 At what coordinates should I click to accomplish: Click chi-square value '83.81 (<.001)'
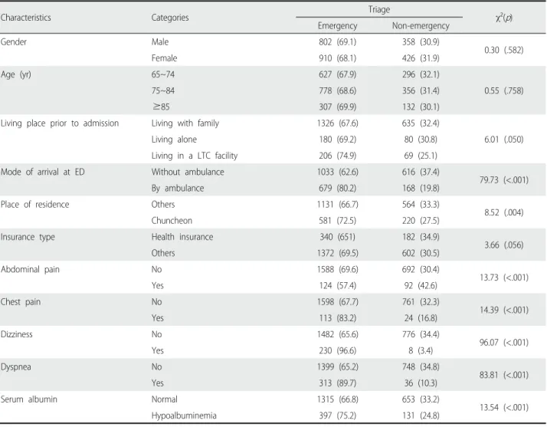[504, 375]
